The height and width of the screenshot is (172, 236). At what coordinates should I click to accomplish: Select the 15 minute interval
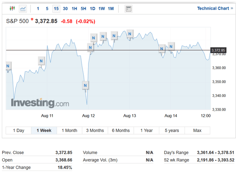(x=56, y=9)
